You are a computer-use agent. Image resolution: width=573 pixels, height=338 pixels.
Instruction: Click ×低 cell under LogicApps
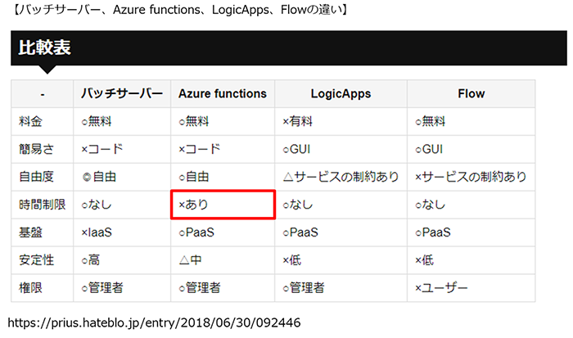tap(341, 260)
